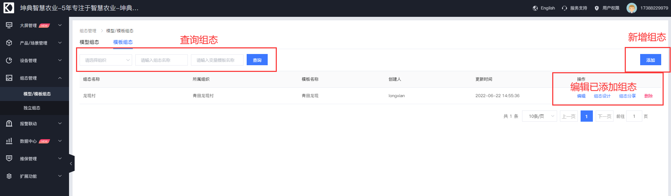Click 组态分享 for the 龙现村 row

pos(628,96)
